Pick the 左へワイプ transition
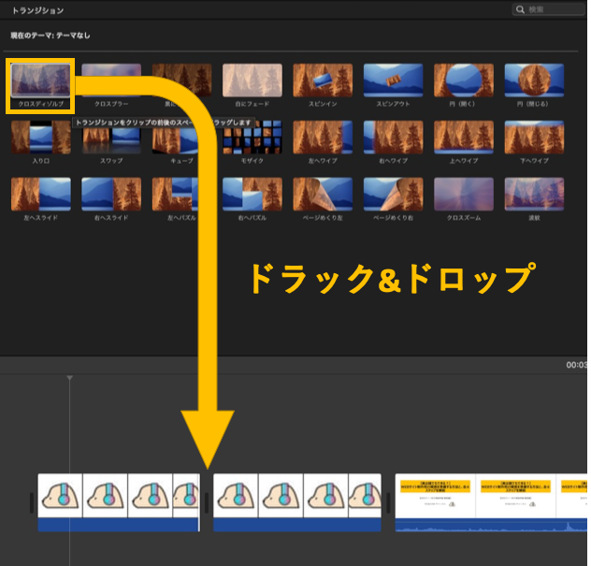 click(323, 138)
